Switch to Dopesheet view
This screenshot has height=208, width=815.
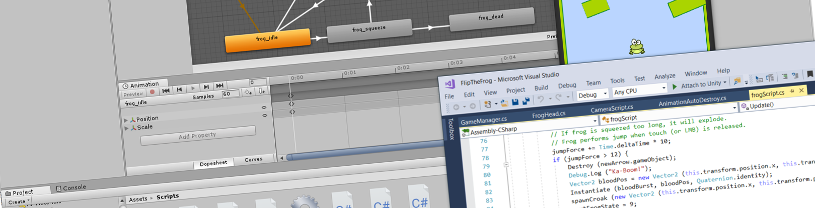[x=213, y=163]
